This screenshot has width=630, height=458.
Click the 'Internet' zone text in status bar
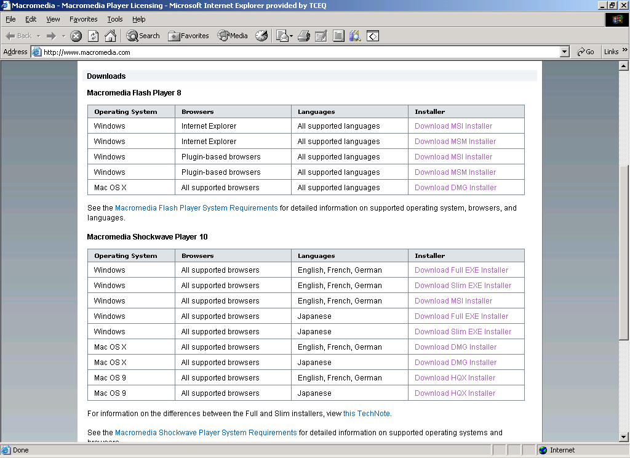562,450
